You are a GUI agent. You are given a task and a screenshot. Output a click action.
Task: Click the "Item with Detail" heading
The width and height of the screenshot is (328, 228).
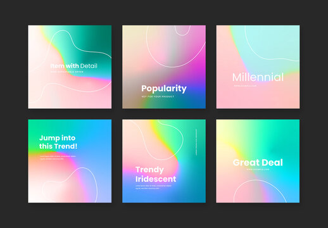tap(74, 66)
